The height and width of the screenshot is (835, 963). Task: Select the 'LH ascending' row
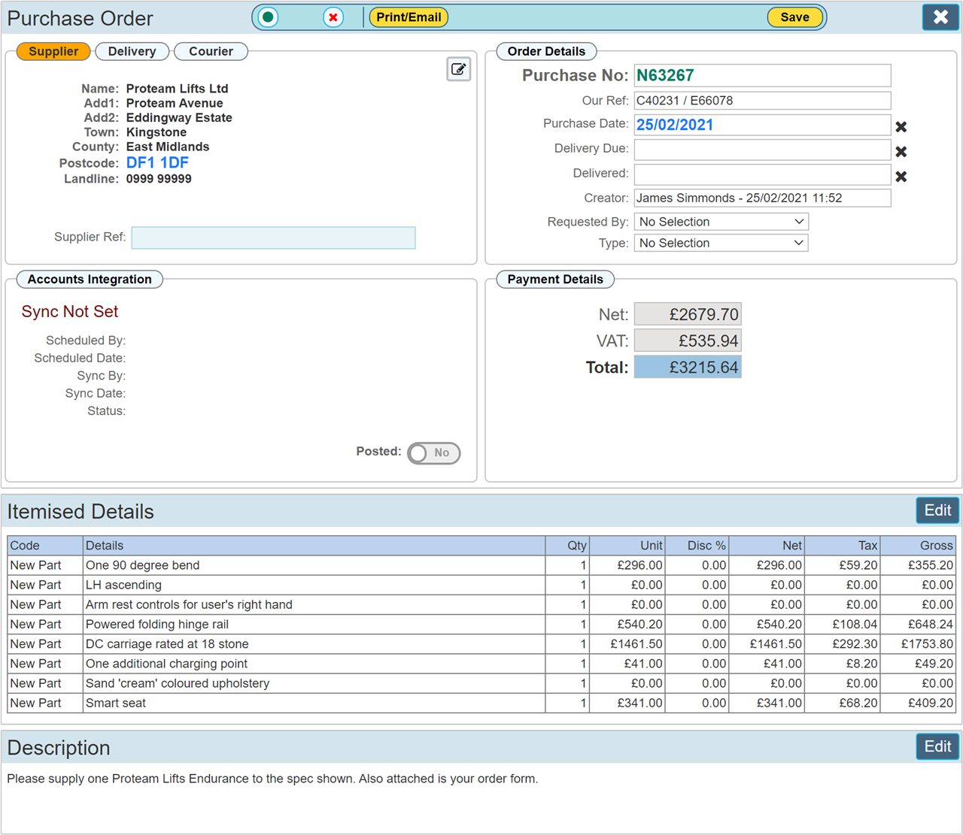pyautogui.click(x=481, y=585)
